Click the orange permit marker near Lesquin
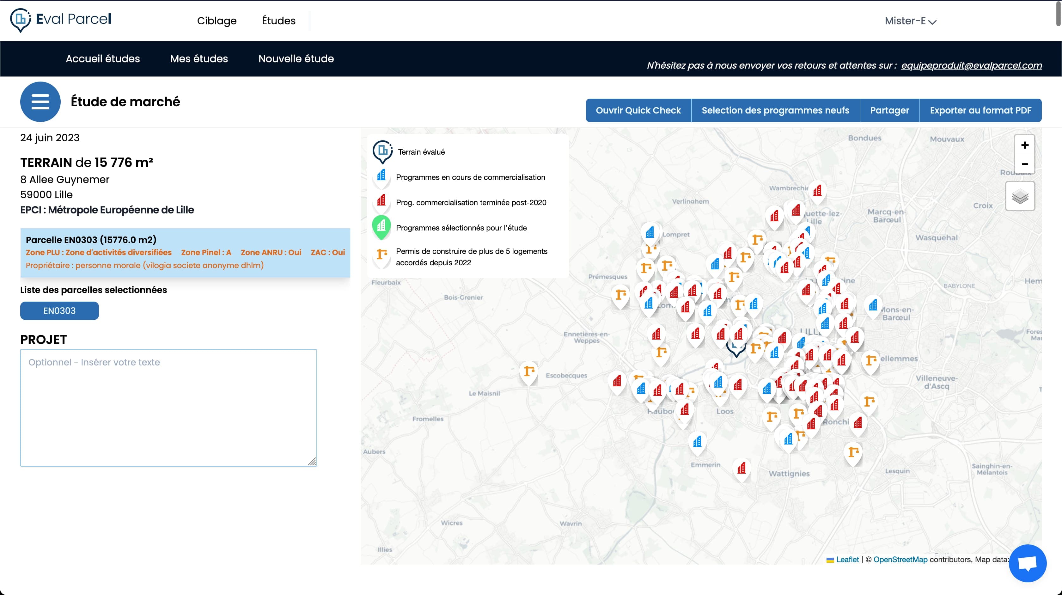 (852, 452)
